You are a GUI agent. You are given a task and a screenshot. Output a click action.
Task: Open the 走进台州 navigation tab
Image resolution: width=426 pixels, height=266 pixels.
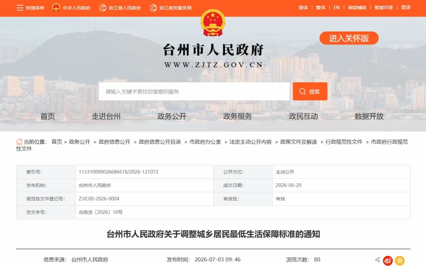(x=106, y=116)
